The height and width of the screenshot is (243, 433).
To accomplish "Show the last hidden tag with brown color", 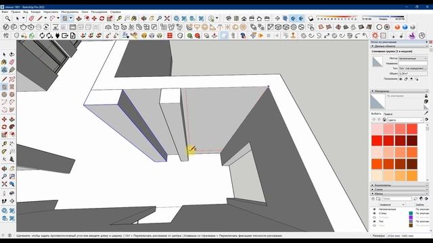I will click(x=374, y=225).
